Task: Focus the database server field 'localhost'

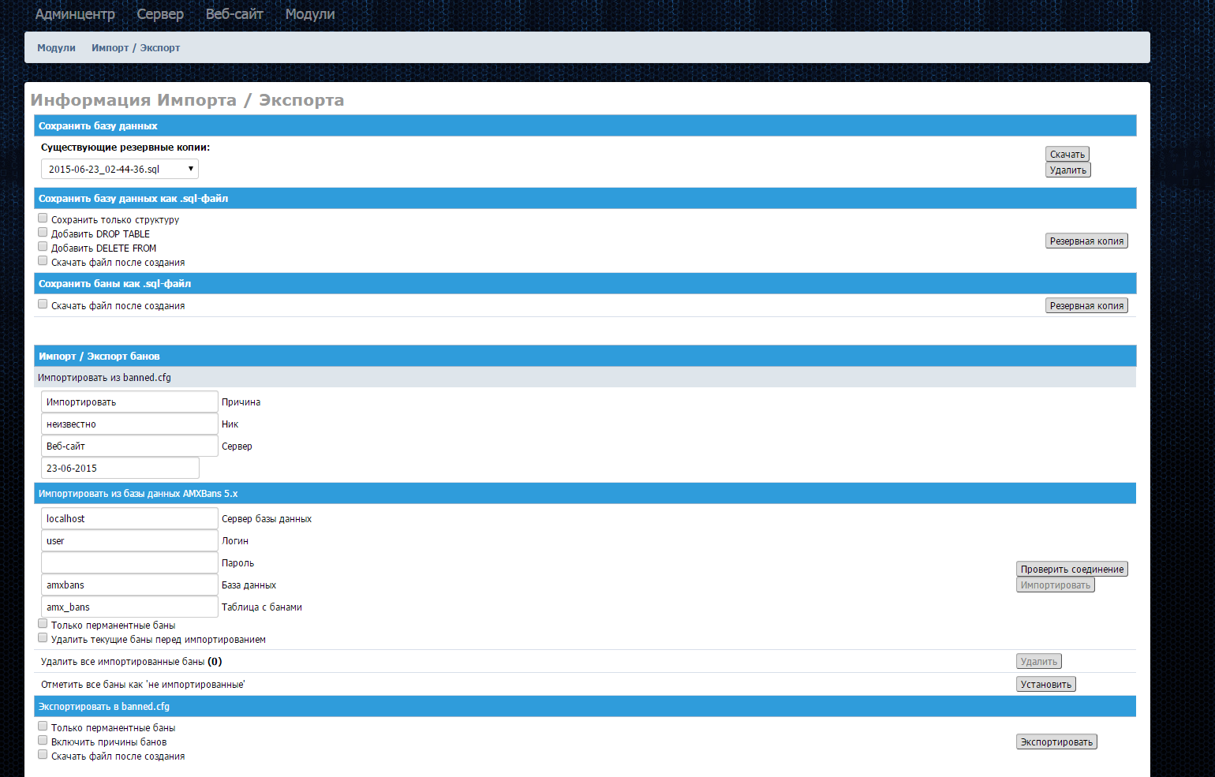Action: [x=129, y=518]
